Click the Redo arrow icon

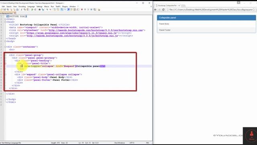tap(35, 10)
